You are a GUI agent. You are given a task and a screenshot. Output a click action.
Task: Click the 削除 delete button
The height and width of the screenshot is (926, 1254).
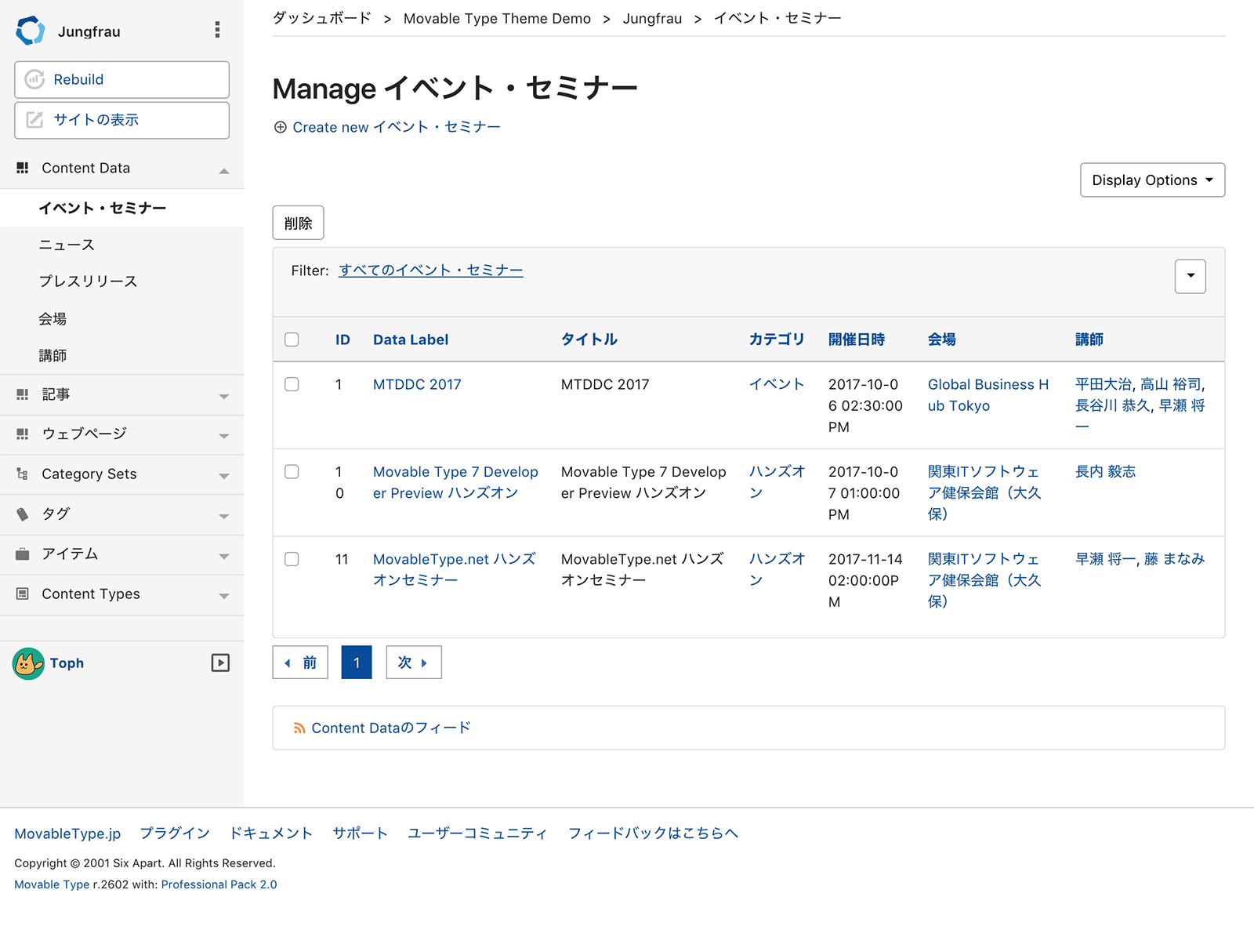pyautogui.click(x=298, y=223)
